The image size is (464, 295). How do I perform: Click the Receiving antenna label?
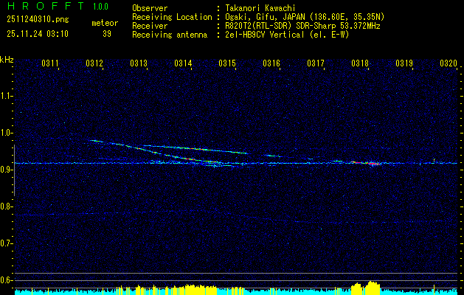click(x=170, y=35)
